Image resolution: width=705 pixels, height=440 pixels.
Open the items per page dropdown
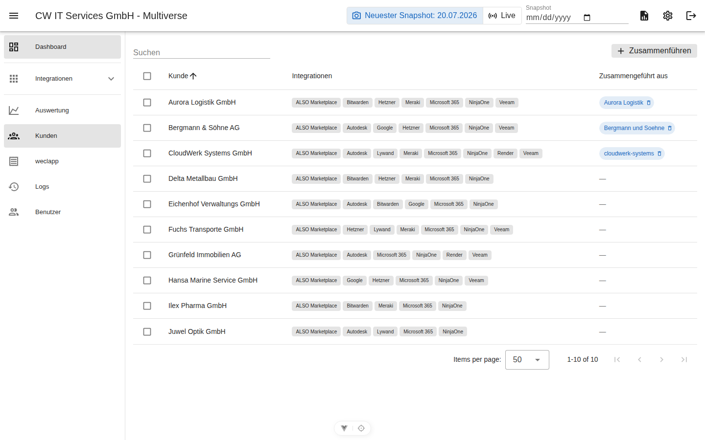(x=527, y=360)
